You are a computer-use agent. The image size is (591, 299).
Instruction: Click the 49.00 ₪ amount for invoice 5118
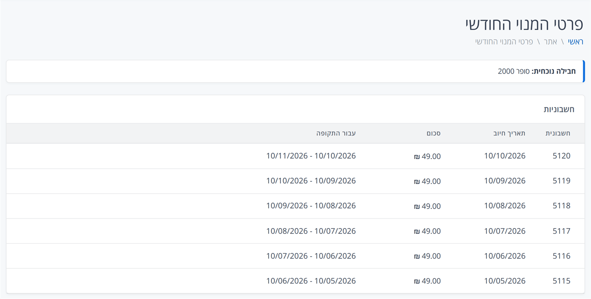point(427,206)
